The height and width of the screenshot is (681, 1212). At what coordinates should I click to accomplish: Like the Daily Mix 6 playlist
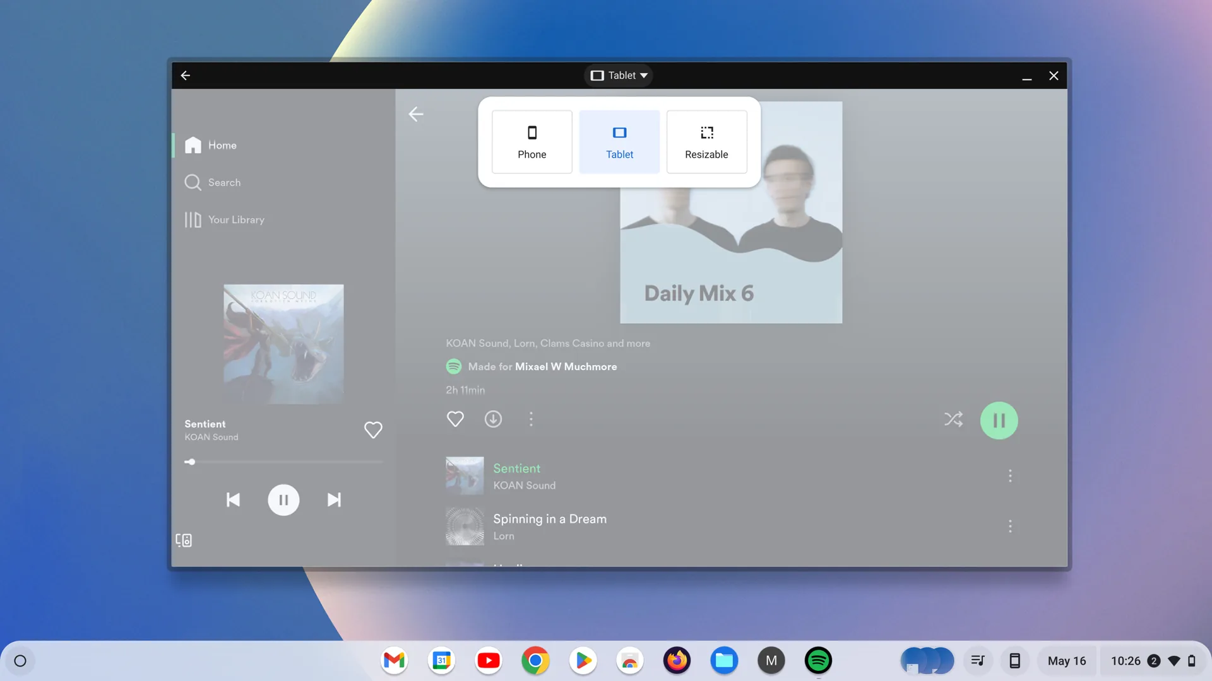455,419
